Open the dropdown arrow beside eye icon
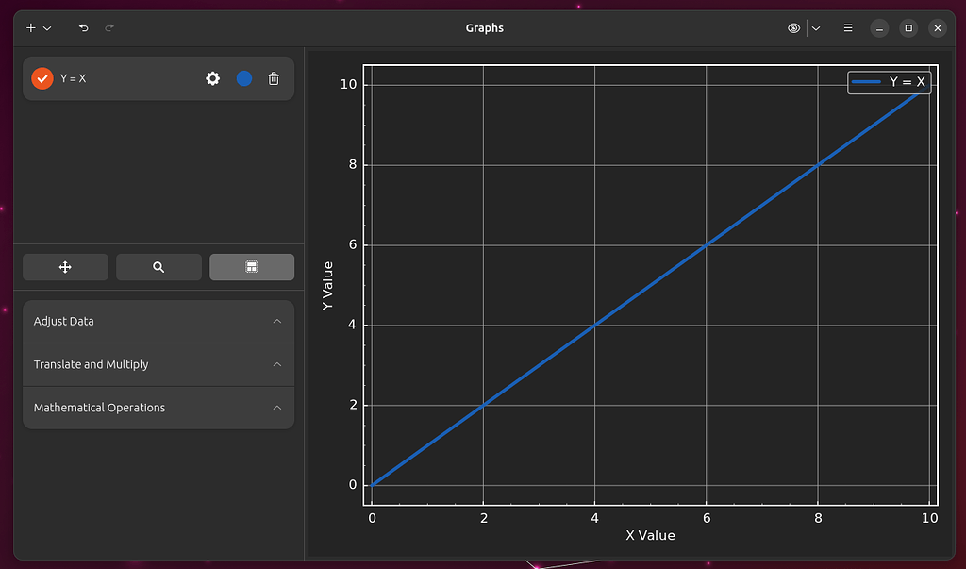Screen dimensions: 966x569 pos(816,28)
